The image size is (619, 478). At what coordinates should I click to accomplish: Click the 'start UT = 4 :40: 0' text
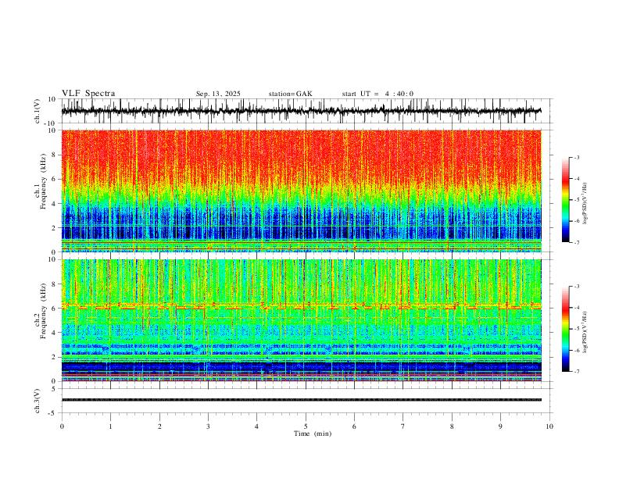pyautogui.click(x=377, y=94)
